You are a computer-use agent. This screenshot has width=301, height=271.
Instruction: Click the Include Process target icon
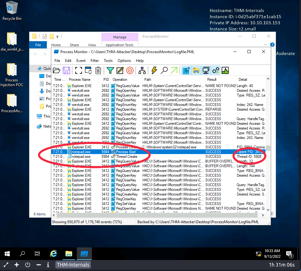click(x=130, y=70)
